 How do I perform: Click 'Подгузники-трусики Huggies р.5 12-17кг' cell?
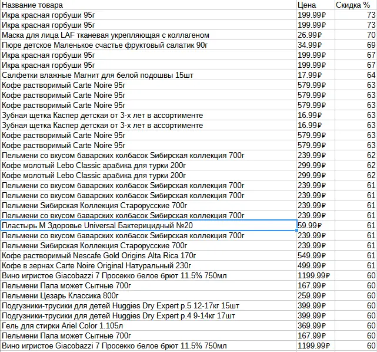pyautogui.click(x=149, y=305)
